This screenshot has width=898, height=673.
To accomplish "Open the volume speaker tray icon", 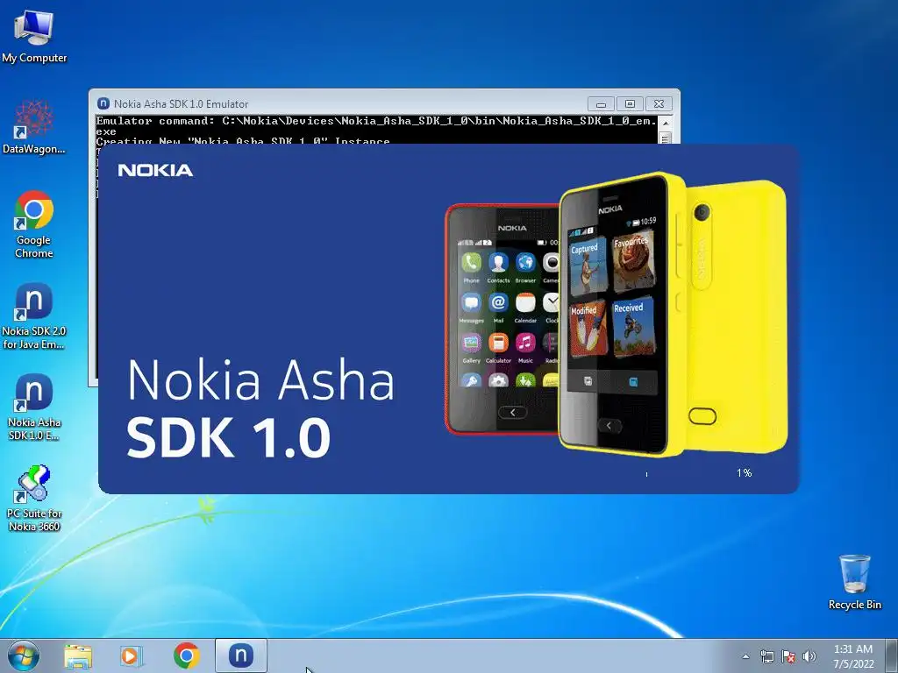I will click(809, 656).
